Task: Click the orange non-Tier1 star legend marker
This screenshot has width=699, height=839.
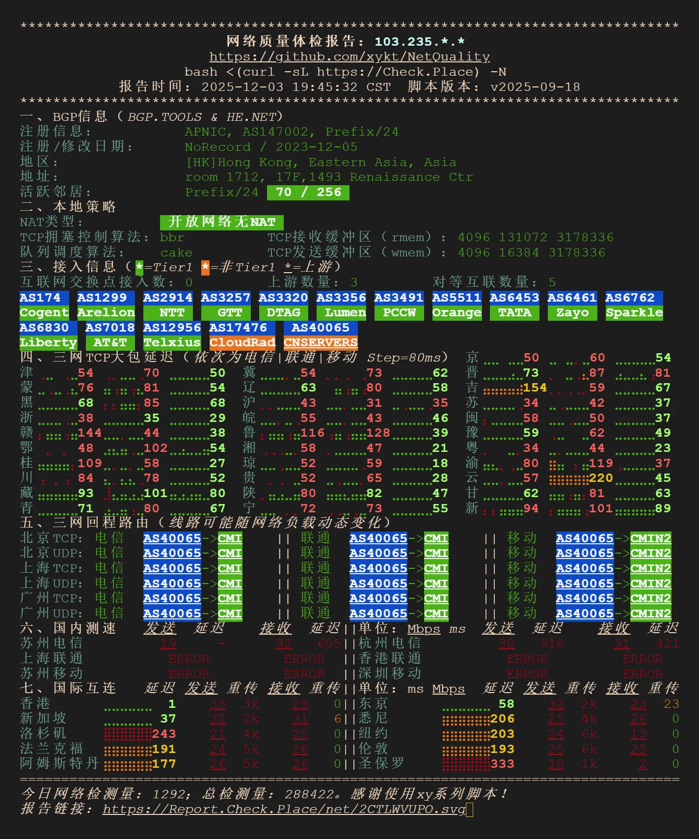Action: 205,267
